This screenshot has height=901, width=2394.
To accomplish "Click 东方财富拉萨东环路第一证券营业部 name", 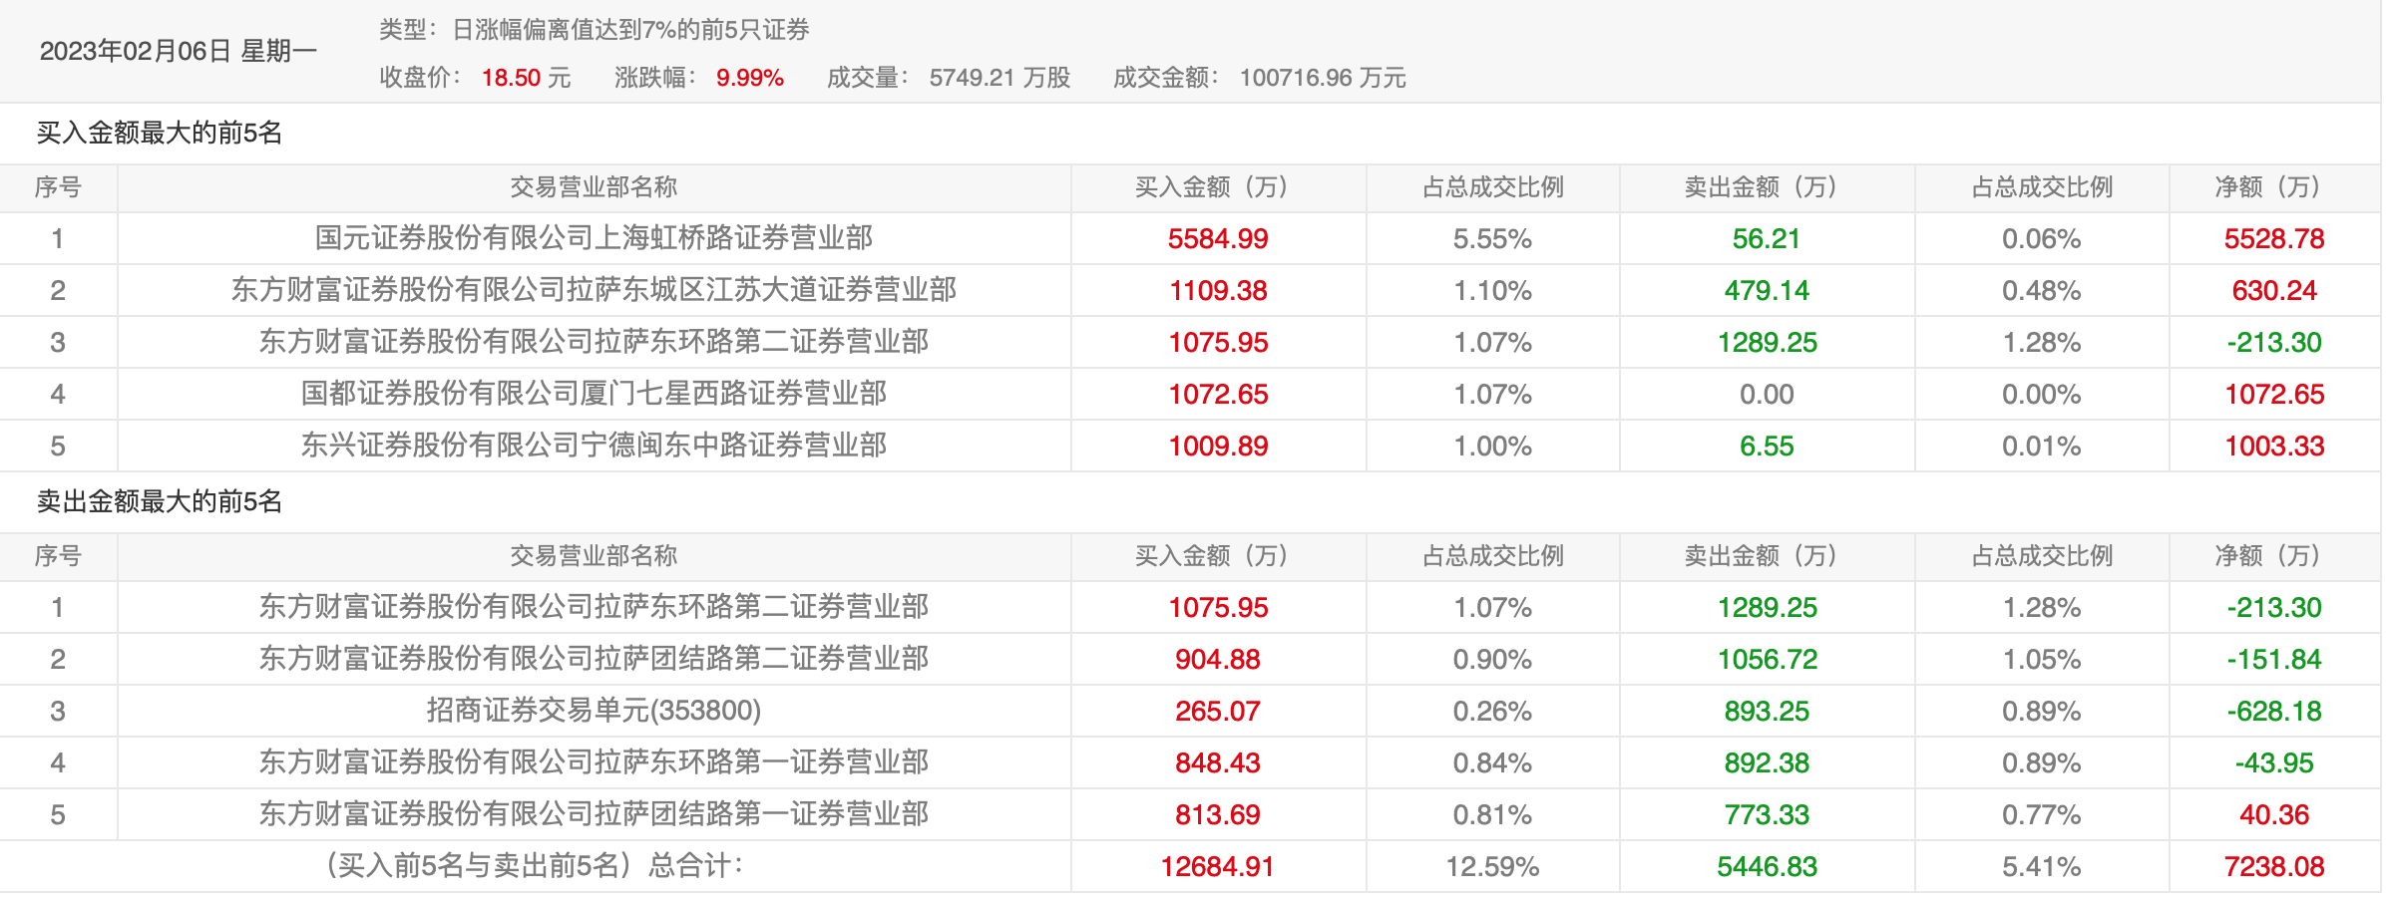I will tap(594, 762).
